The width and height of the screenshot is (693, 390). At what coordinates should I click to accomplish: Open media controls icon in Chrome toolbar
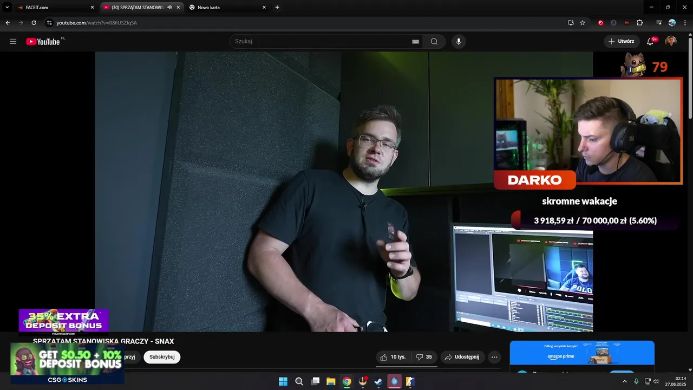tap(659, 23)
